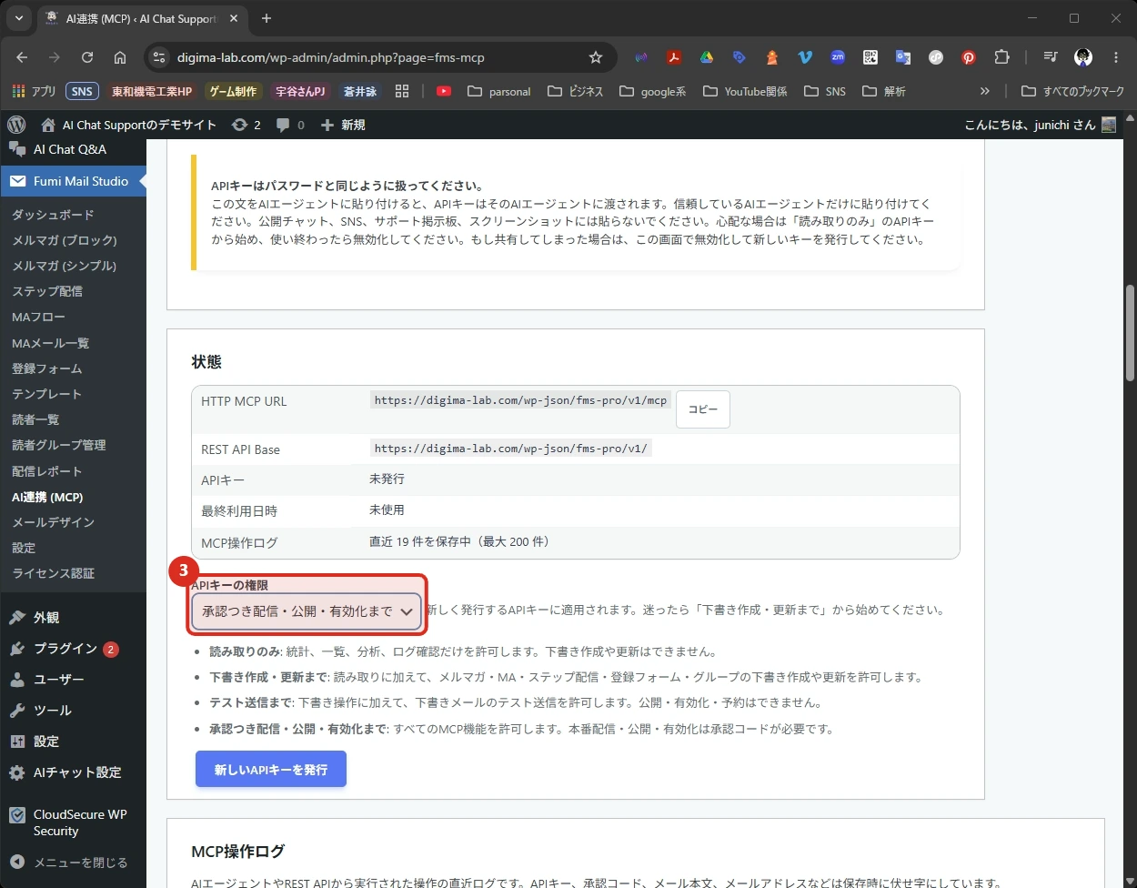Open the ツール menu in sidebar
The width and height of the screenshot is (1137, 888).
pos(73,711)
